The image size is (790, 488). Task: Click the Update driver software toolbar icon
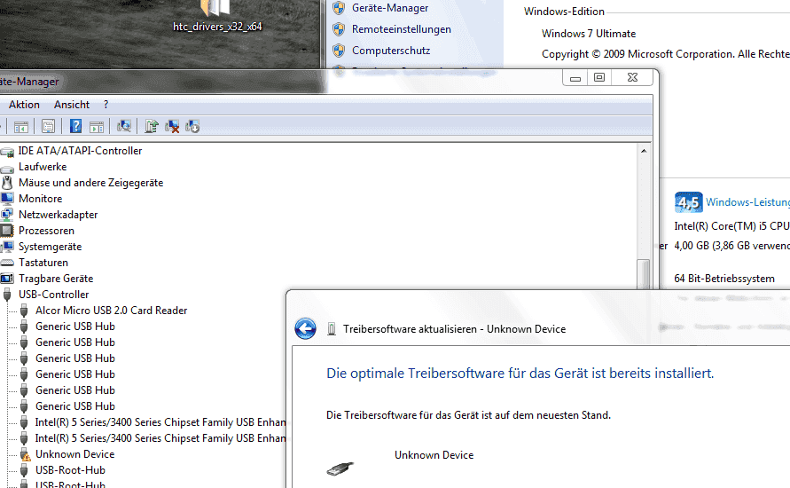151,126
